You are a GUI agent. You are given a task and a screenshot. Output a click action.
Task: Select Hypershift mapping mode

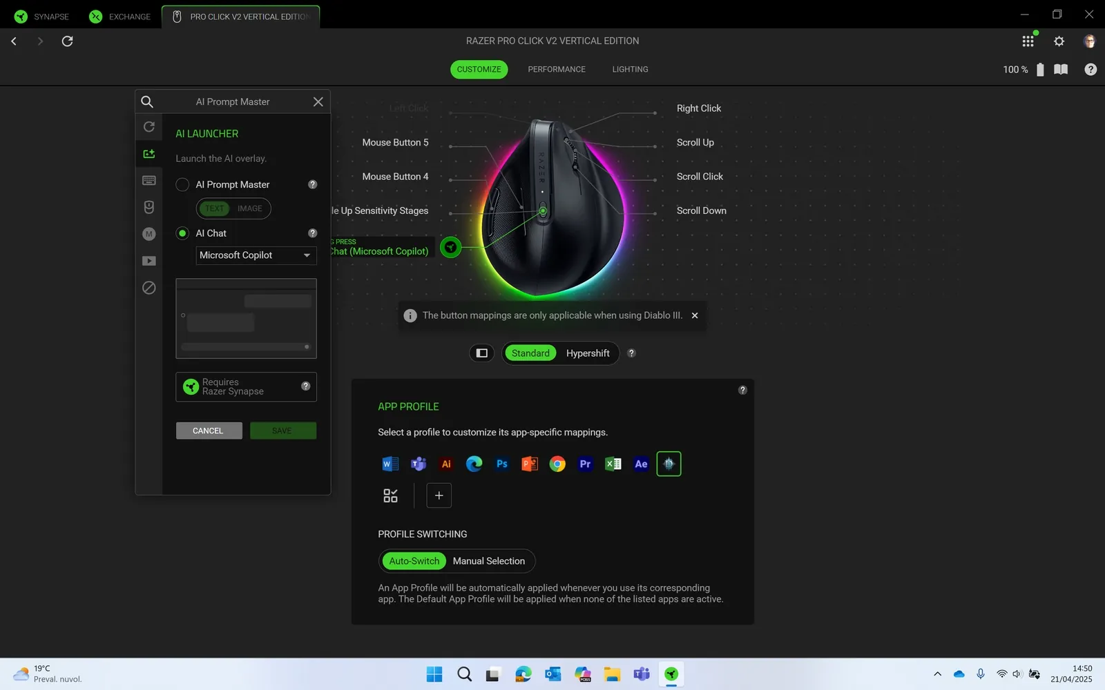click(x=588, y=353)
